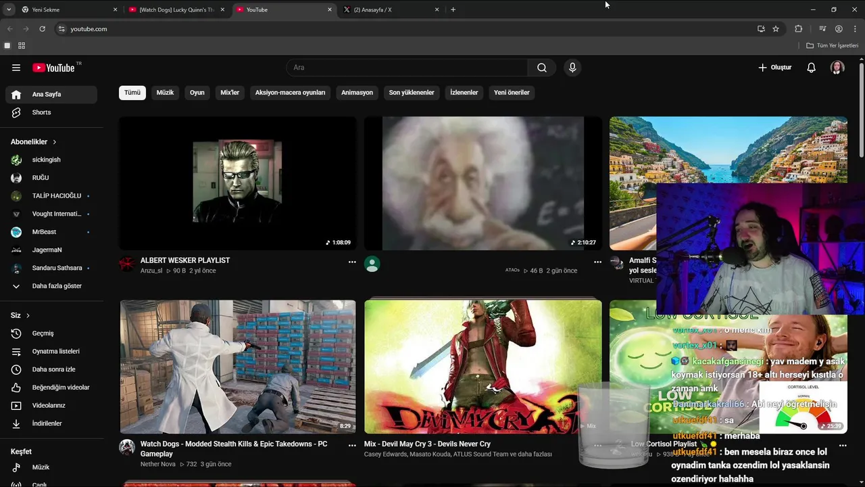Open Chrome profile icon

point(839,29)
